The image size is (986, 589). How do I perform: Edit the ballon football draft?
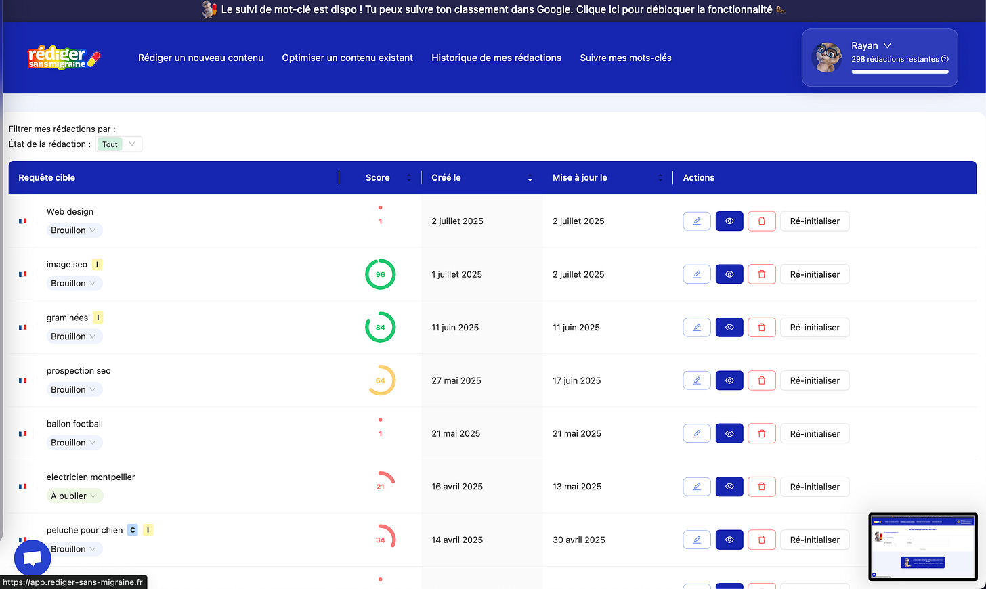pos(697,434)
